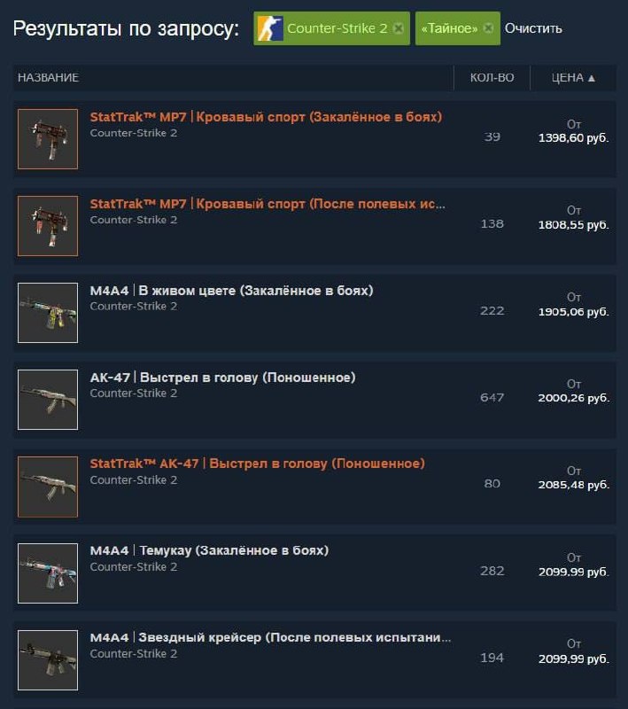Open StatTrak MP7 После полевых thumbnail image
Viewport: 628px width, 709px height.
click(48, 226)
